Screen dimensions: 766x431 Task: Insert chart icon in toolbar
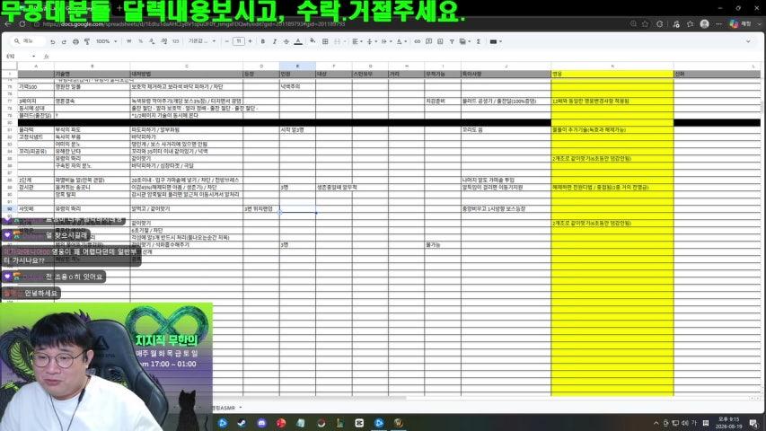click(440, 41)
